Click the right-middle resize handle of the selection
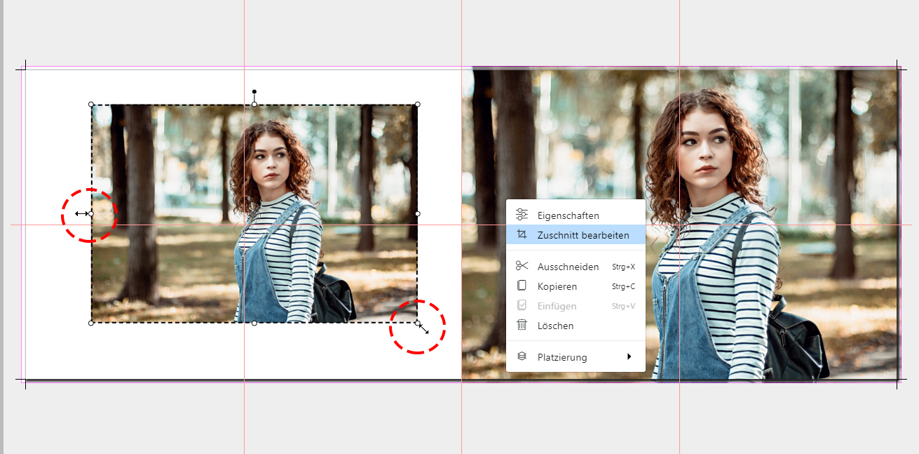919x454 pixels. pos(418,213)
